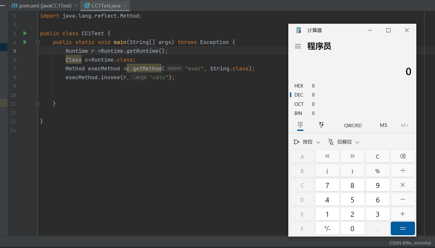Image resolution: width=435 pixels, height=248 pixels.
Task: Run the main method with the gutter arrow
Action: 25,42
